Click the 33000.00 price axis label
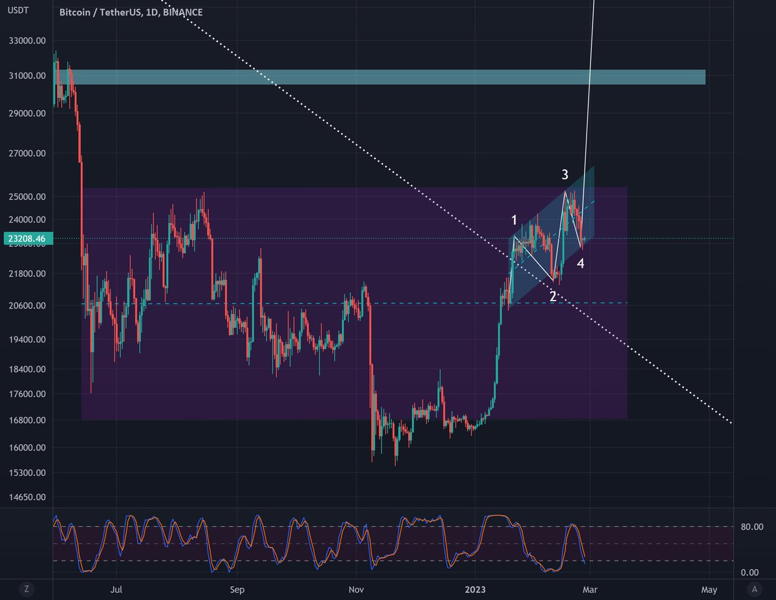Screen dimensions: 776x600 [x=28, y=41]
